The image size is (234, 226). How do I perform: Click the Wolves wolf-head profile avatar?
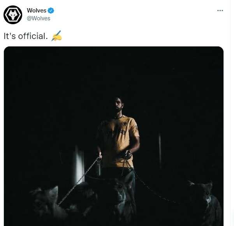tap(13, 15)
